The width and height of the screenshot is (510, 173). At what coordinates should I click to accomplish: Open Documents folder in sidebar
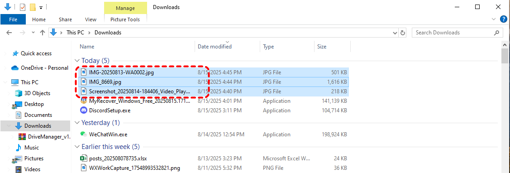(x=38, y=115)
